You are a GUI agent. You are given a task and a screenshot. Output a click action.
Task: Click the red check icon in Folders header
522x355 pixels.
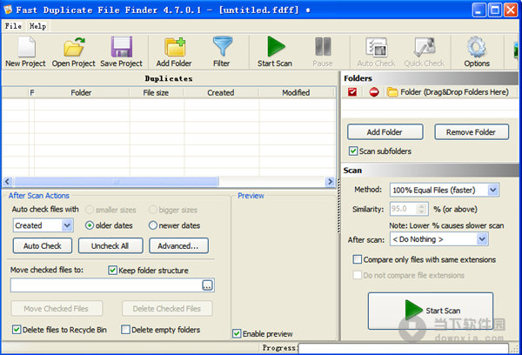pos(352,92)
